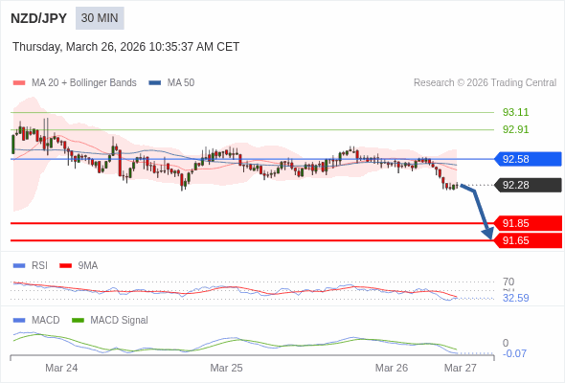Click the RSI blue legend swatch
Viewport: 565px width, 383px height.
coord(19,266)
